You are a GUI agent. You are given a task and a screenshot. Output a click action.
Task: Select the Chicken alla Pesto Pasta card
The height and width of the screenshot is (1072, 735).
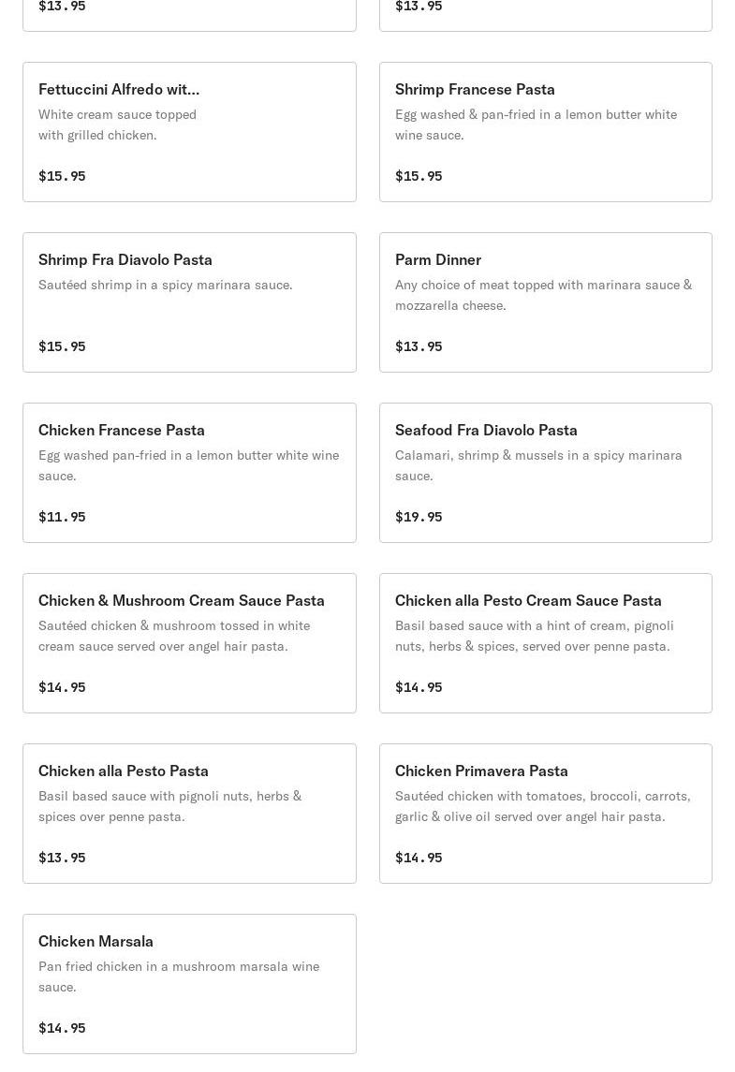(x=124, y=771)
